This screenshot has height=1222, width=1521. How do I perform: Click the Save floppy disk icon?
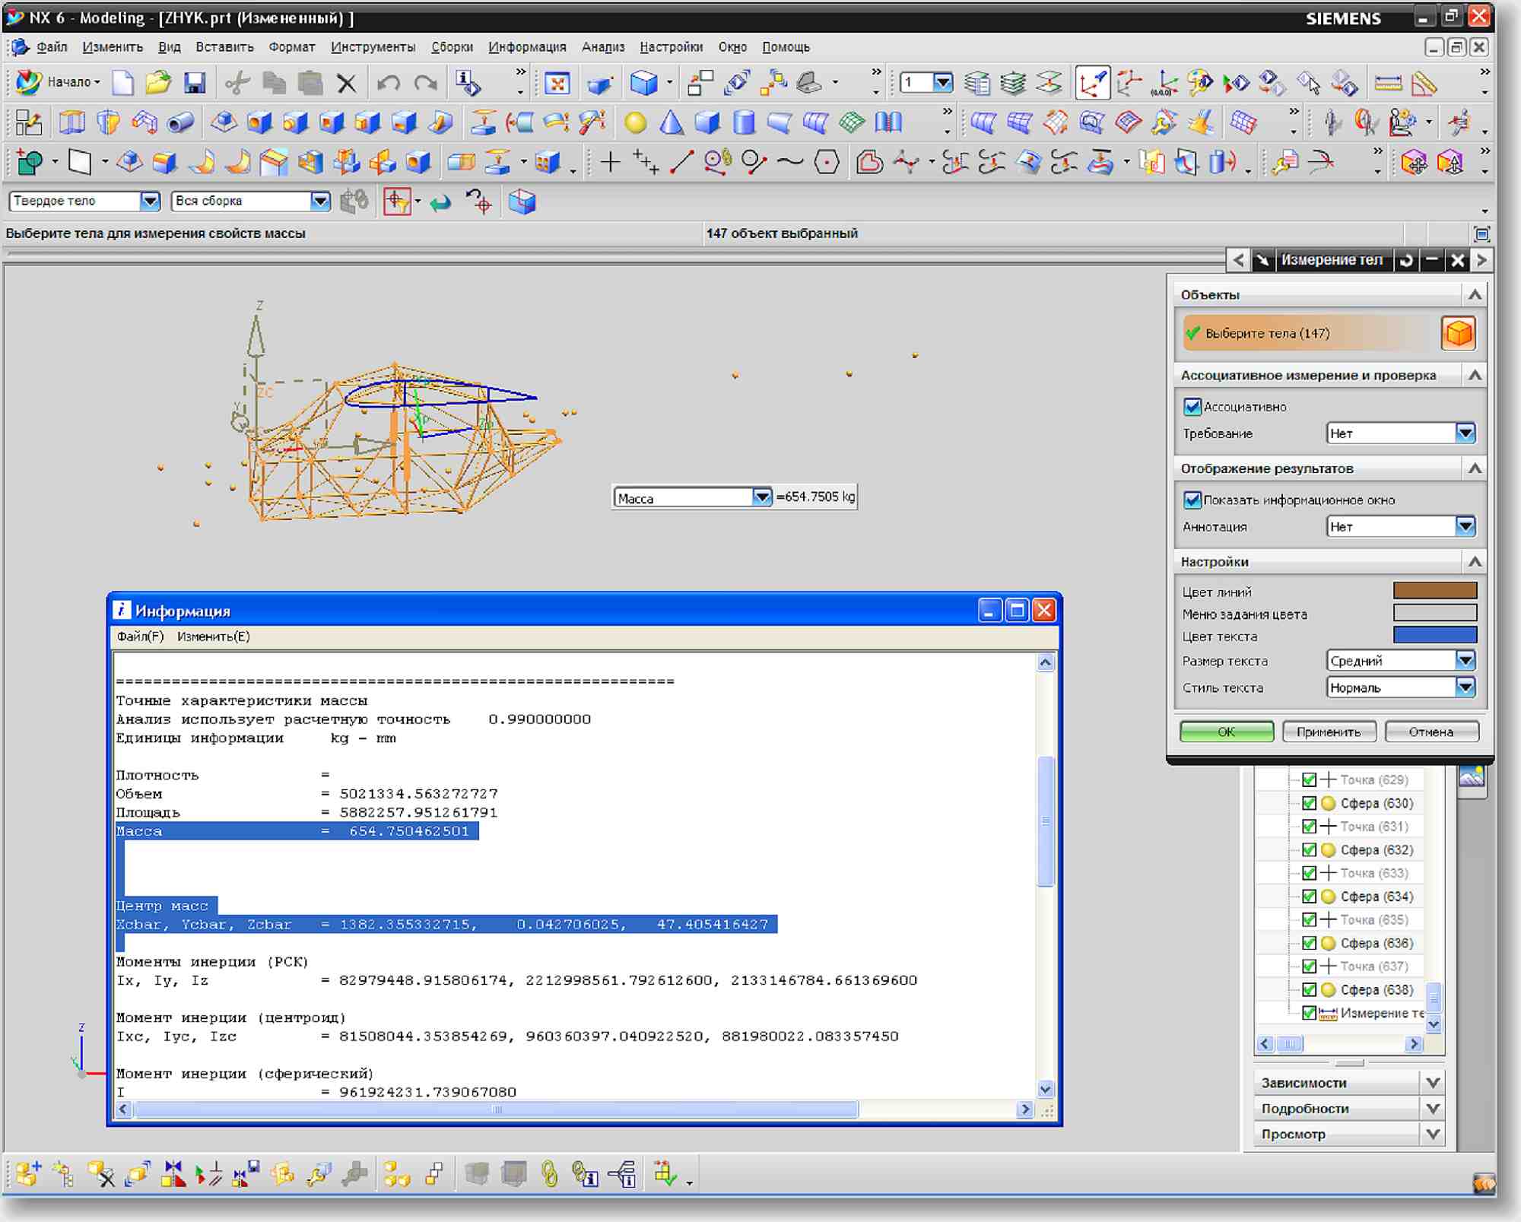point(195,82)
